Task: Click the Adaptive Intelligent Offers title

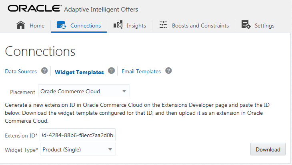Action: pyautogui.click(x=101, y=9)
